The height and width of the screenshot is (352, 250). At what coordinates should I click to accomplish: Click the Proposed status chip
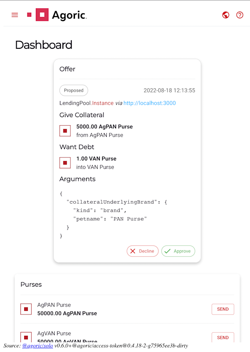point(74,90)
